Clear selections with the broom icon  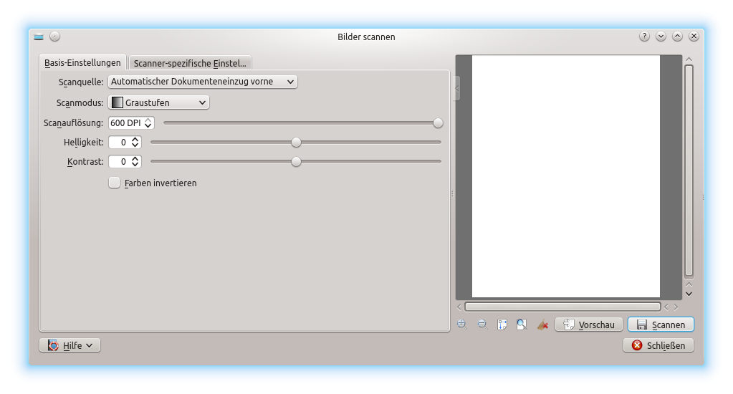pyautogui.click(x=542, y=325)
